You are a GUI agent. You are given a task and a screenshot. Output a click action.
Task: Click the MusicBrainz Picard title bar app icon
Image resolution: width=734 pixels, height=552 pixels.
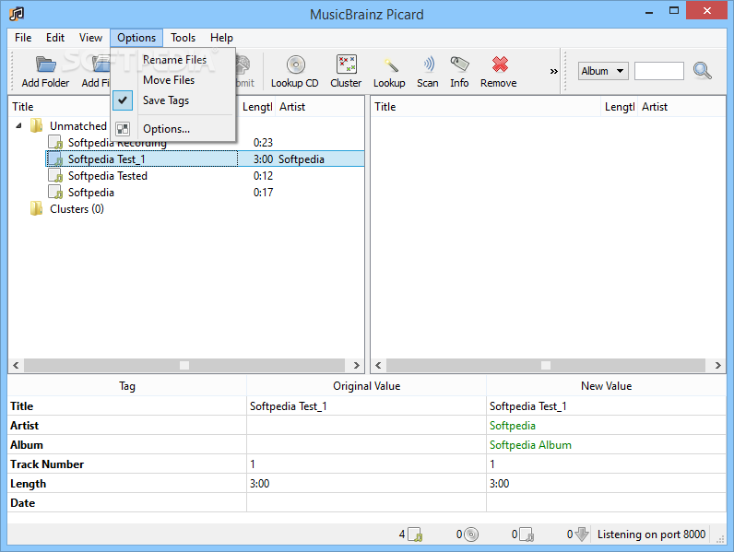[x=17, y=14]
